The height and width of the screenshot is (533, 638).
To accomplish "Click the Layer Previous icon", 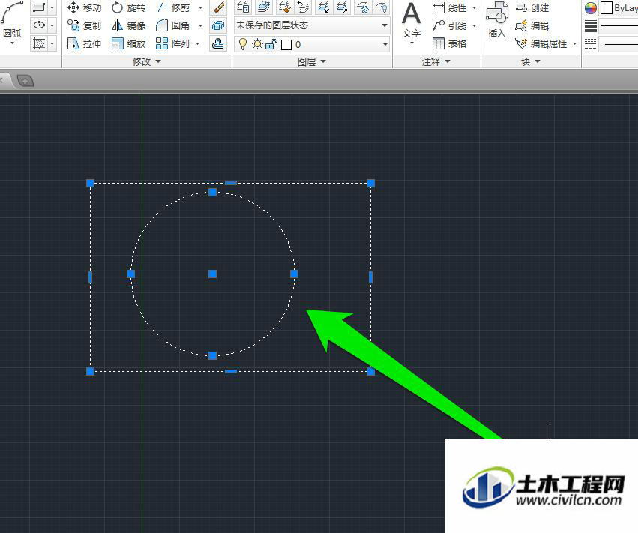I will 303,7.
